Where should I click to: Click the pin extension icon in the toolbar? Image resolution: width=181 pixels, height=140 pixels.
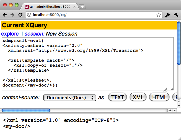point(167,15)
